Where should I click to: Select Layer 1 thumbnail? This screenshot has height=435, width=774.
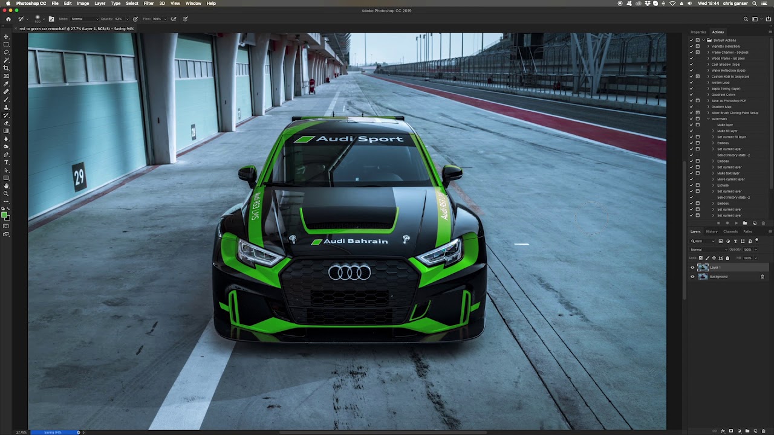pyautogui.click(x=703, y=268)
